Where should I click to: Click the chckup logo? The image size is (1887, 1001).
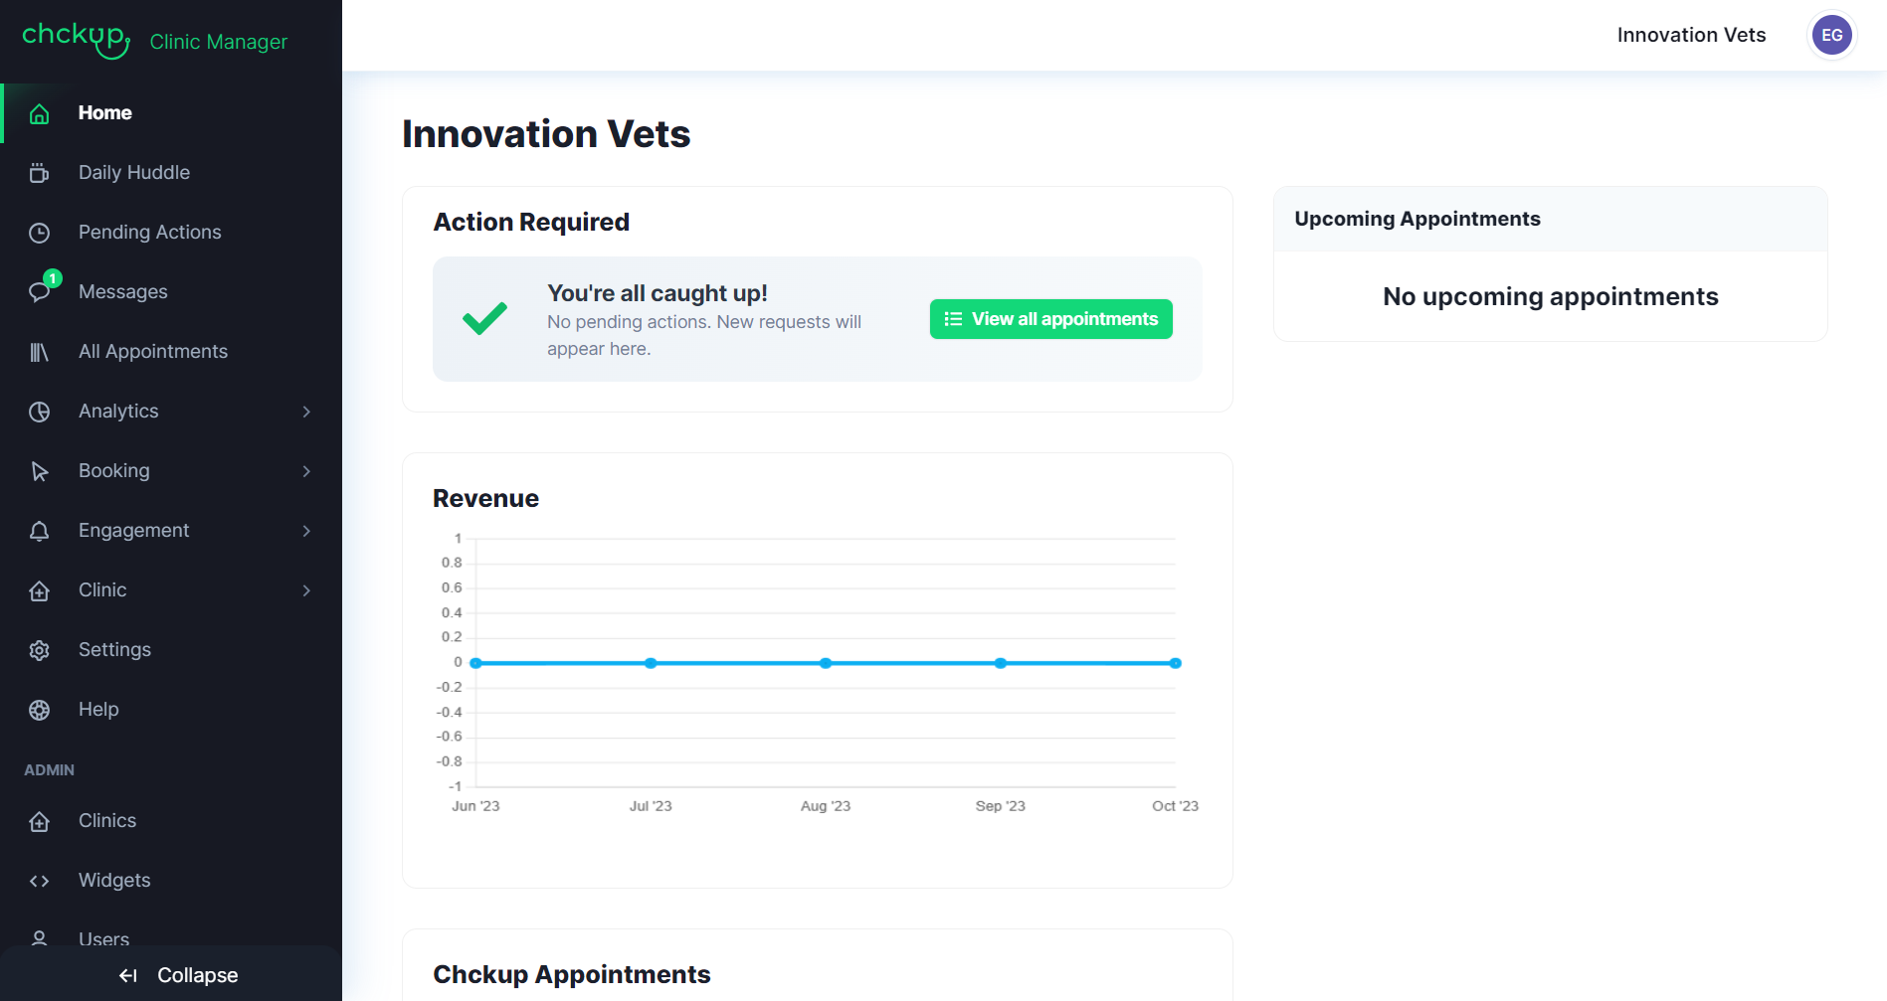point(76,38)
